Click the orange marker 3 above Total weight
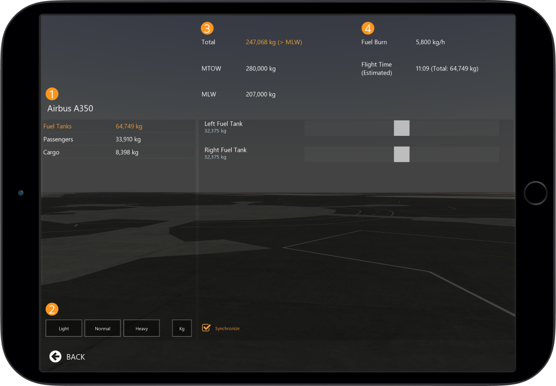The image size is (556, 386). (x=207, y=28)
